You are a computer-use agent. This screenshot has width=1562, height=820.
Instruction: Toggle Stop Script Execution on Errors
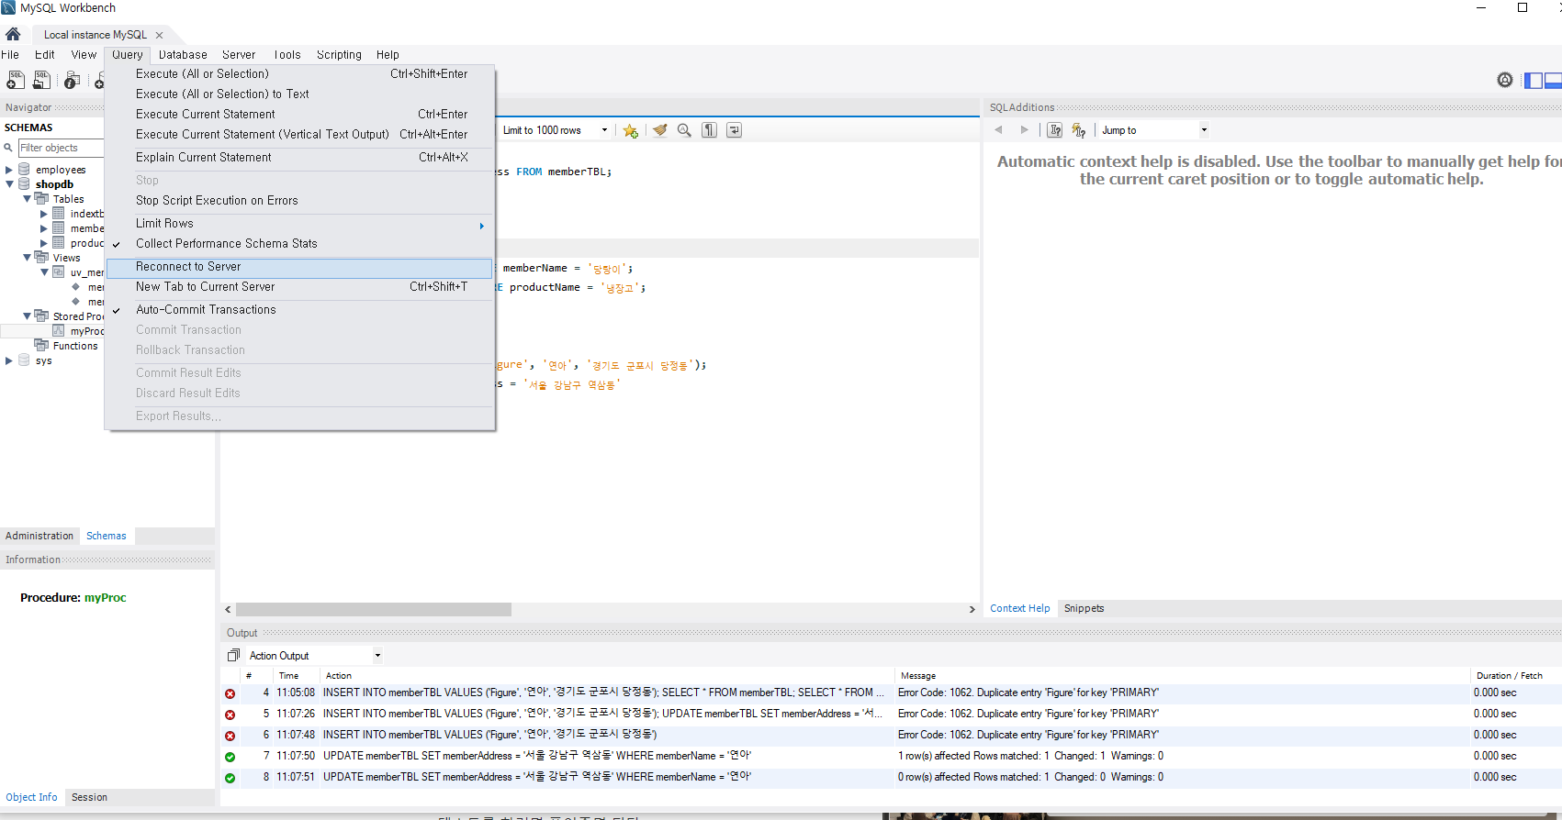pyautogui.click(x=299, y=201)
